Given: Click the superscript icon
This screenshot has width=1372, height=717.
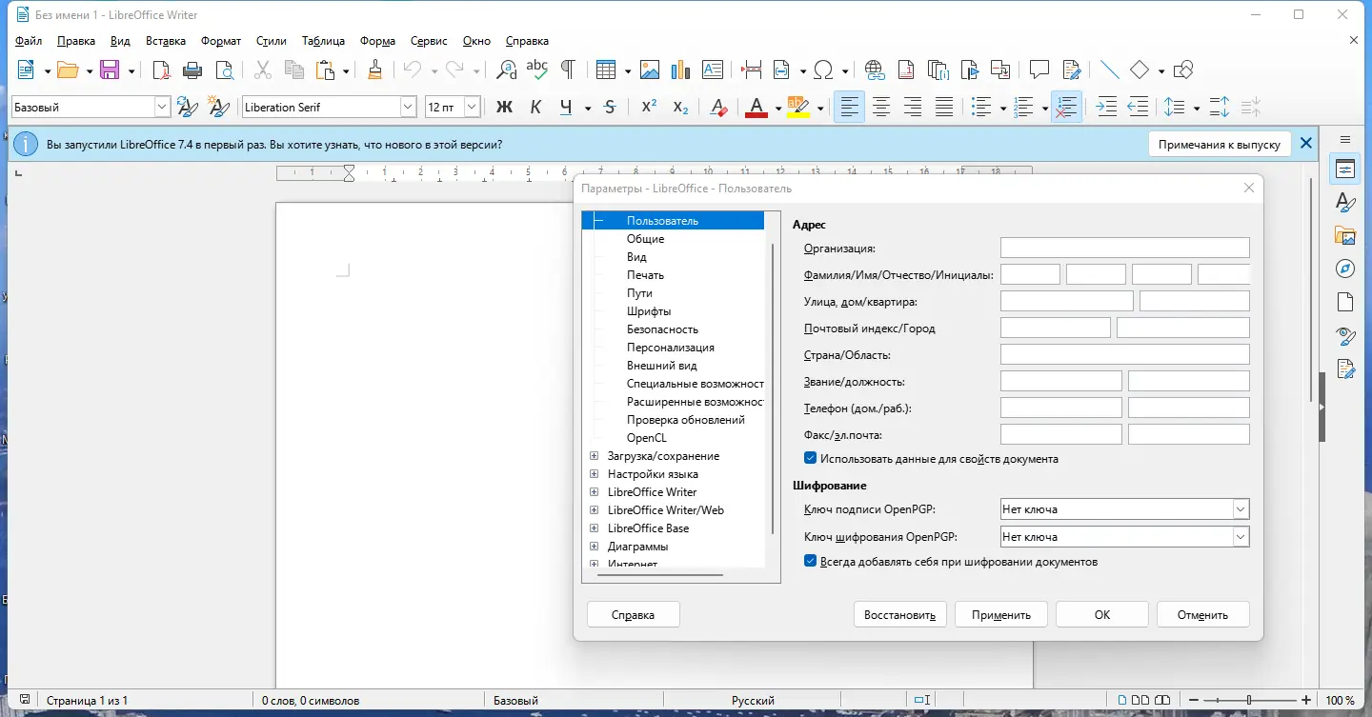Looking at the screenshot, I should coord(649,107).
